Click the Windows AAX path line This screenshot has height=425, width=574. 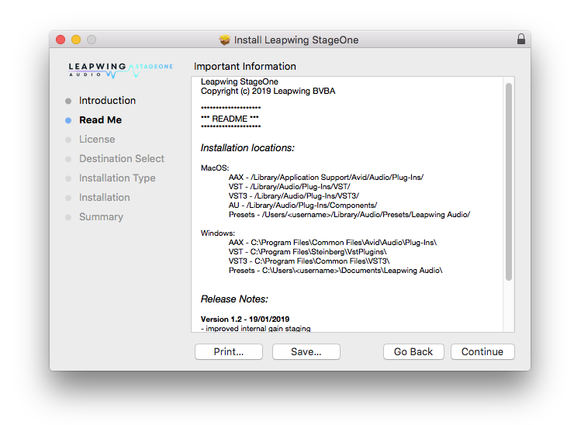[333, 243]
